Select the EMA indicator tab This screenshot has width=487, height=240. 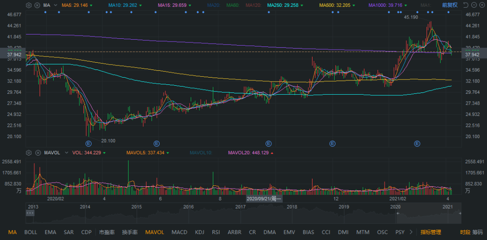pos(51,232)
